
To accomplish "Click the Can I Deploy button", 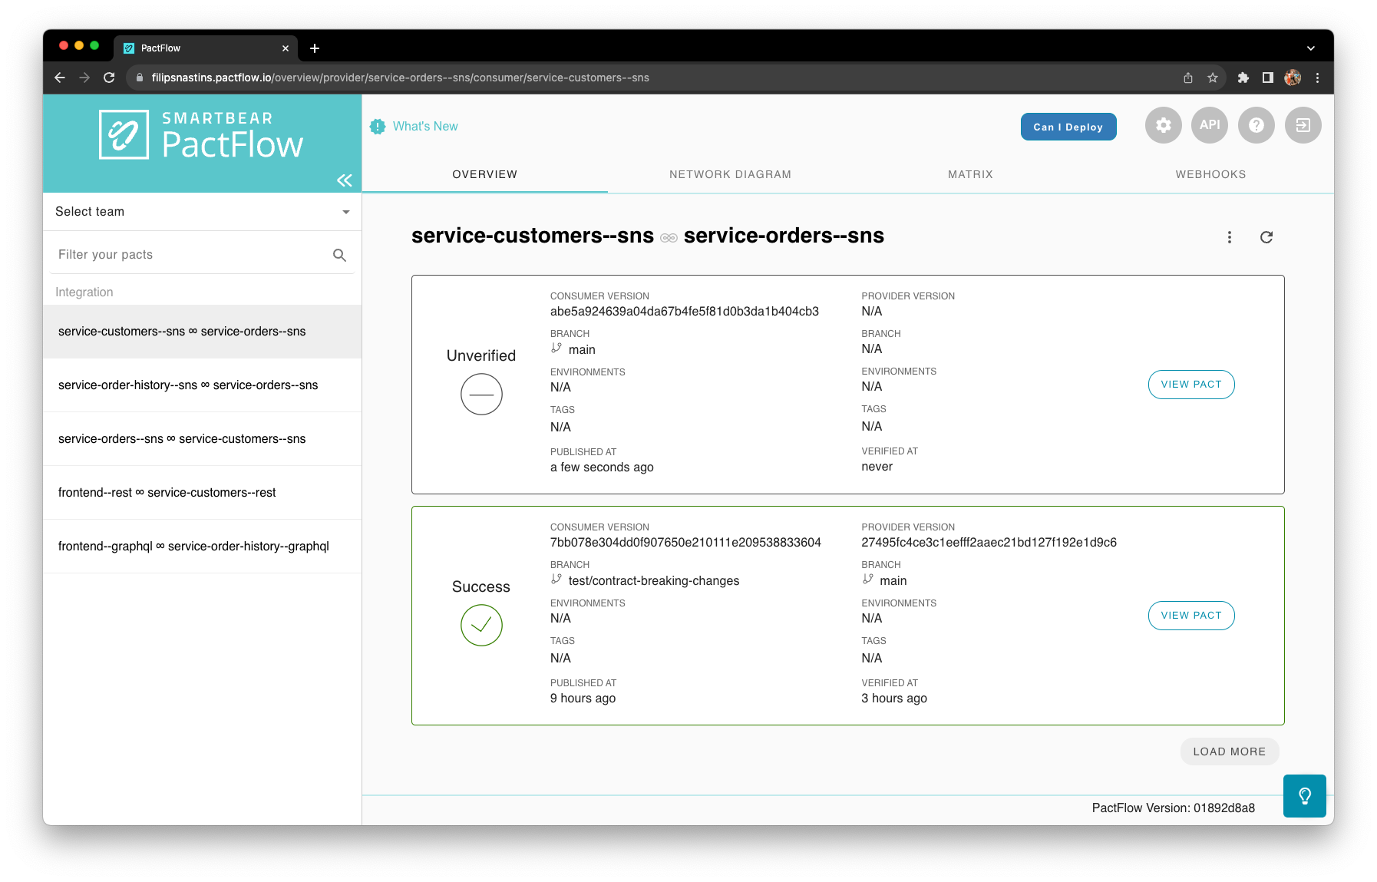I will (x=1068, y=127).
